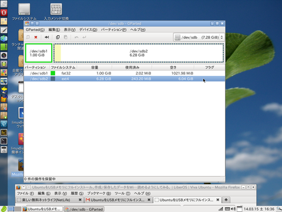The image size is (282, 212).
Task: Launch the terminal from the dock
Action: coord(4,141)
